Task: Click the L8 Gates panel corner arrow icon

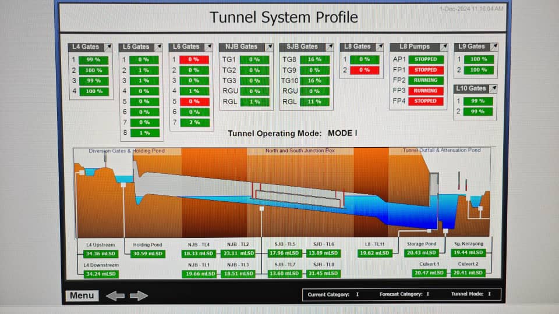Action: coord(381,47)
